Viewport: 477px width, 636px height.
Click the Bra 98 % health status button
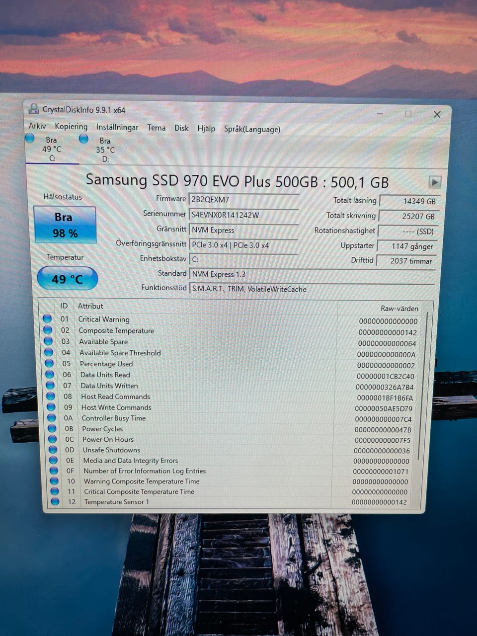[65, 225]
